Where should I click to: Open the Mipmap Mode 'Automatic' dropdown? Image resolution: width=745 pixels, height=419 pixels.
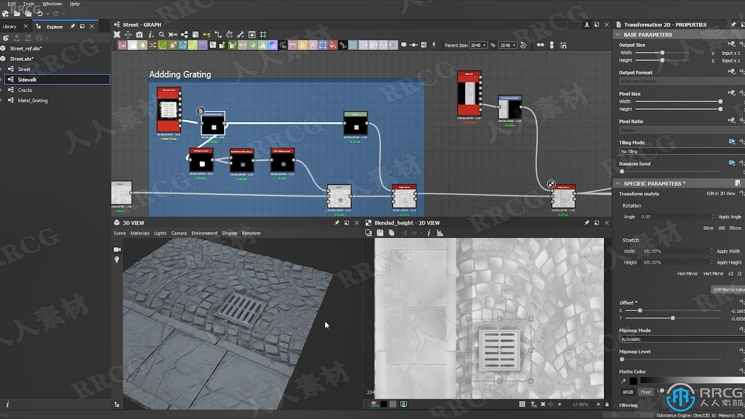coord(682,339)
